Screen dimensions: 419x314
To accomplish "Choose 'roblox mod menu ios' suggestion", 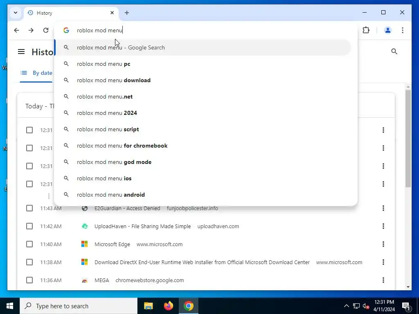I will pos(203,178).
